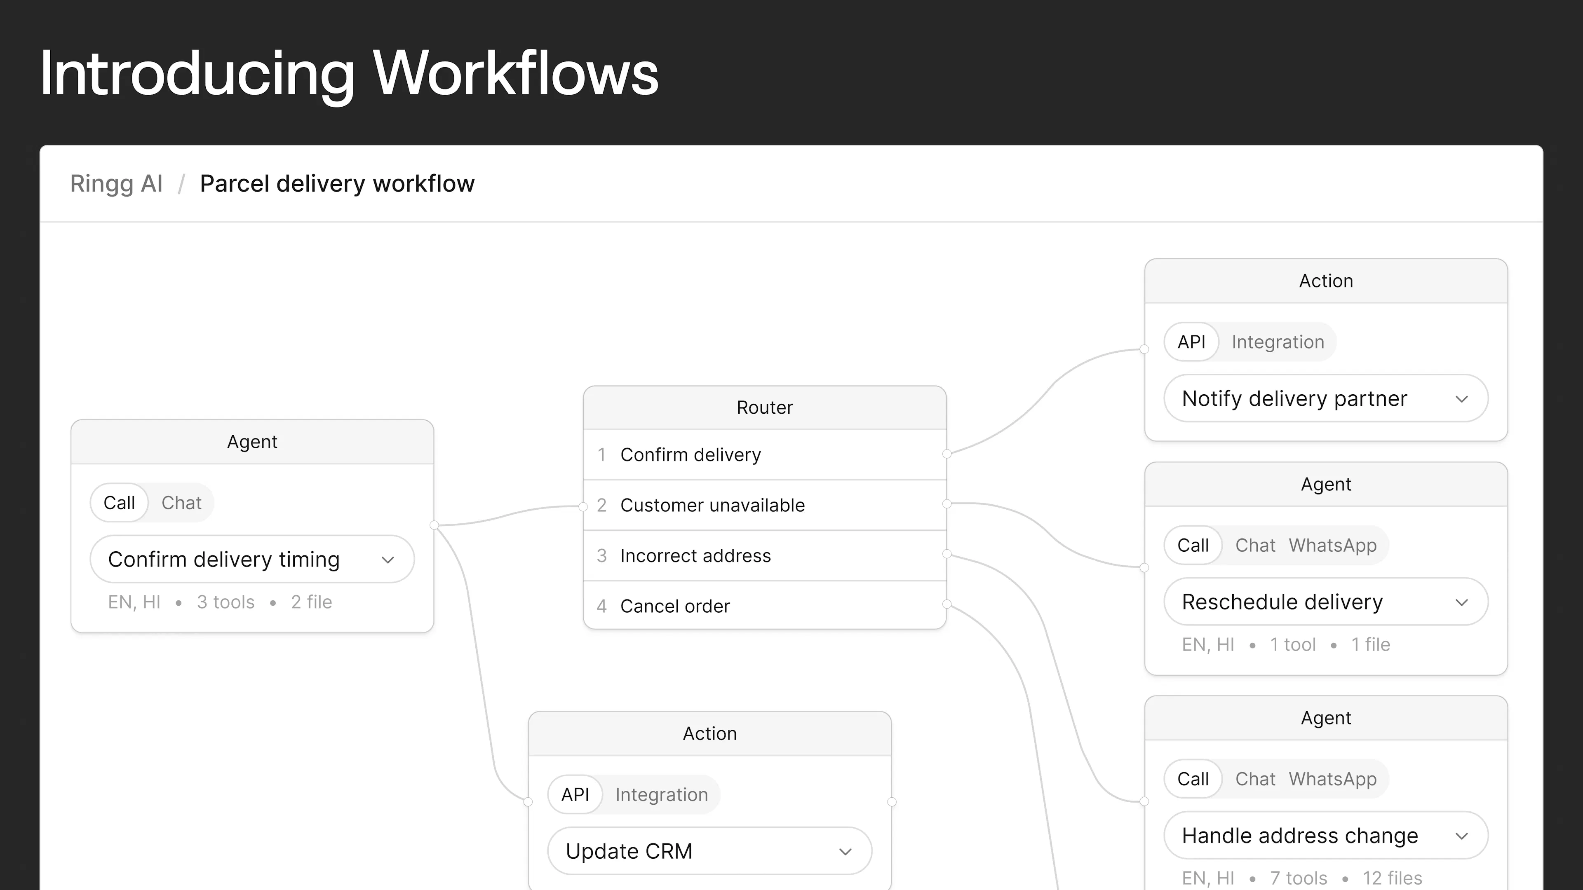Click the output port of Incorrect address route

pos(947,554)
